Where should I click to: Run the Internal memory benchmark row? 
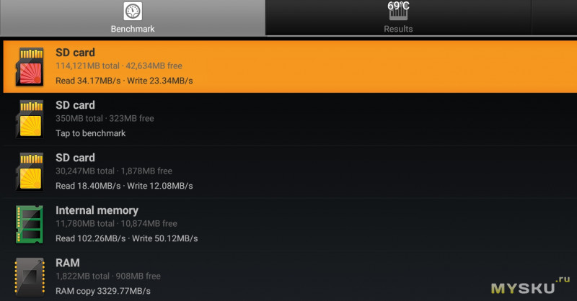tap(290, 224)
